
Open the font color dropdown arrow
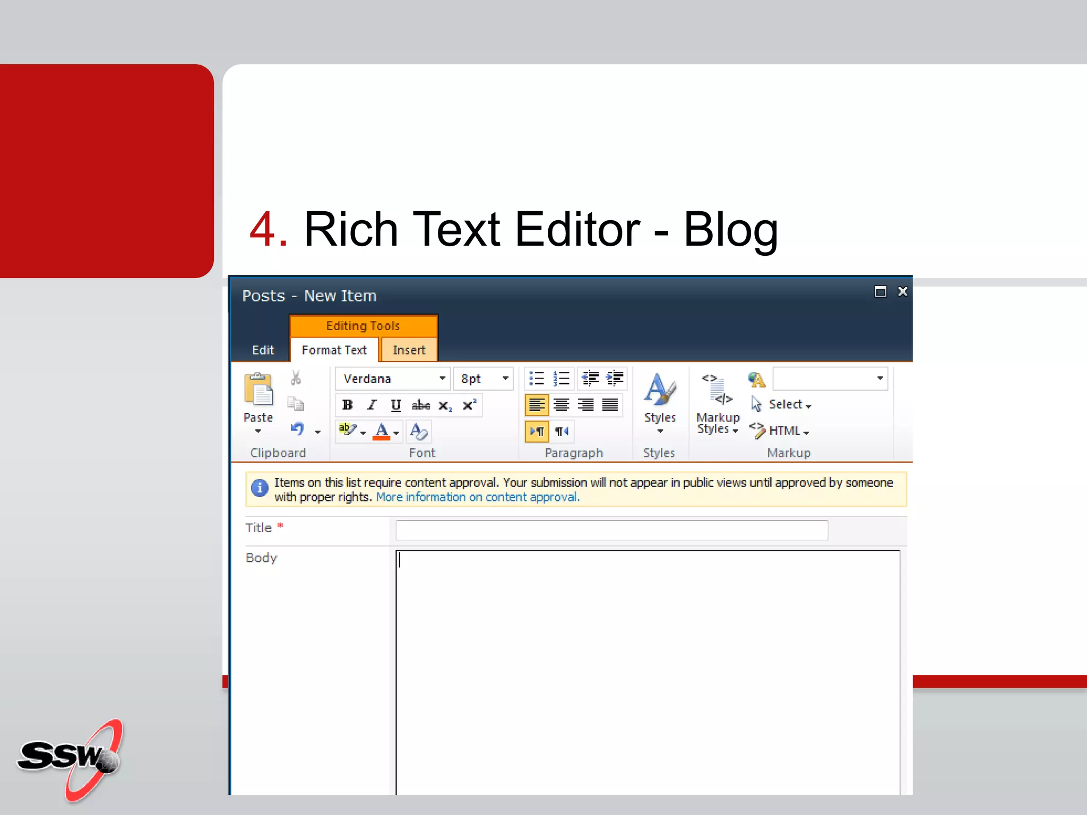point(396,433)
